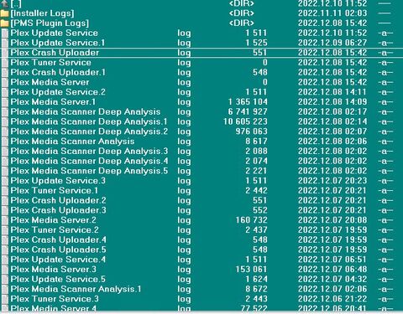This screenshot has height=314, width=403.
Task: Click the file icon of Plex Crash Uploader.3
Action: tap(5, 210)
